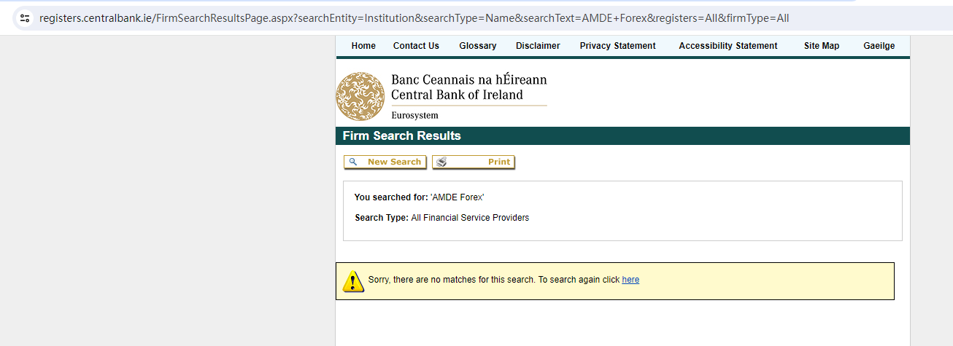This screenshot has height=346, width=953.
Task: Go to Contact Us page
Action: tap(416, 46)
